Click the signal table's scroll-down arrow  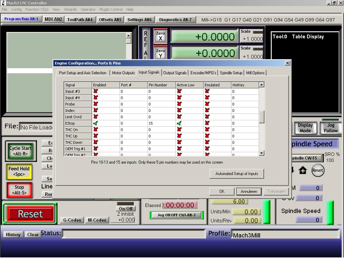coord(262,153)
